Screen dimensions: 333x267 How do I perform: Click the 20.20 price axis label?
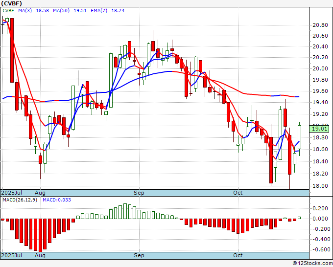click(x=320, y=58)
